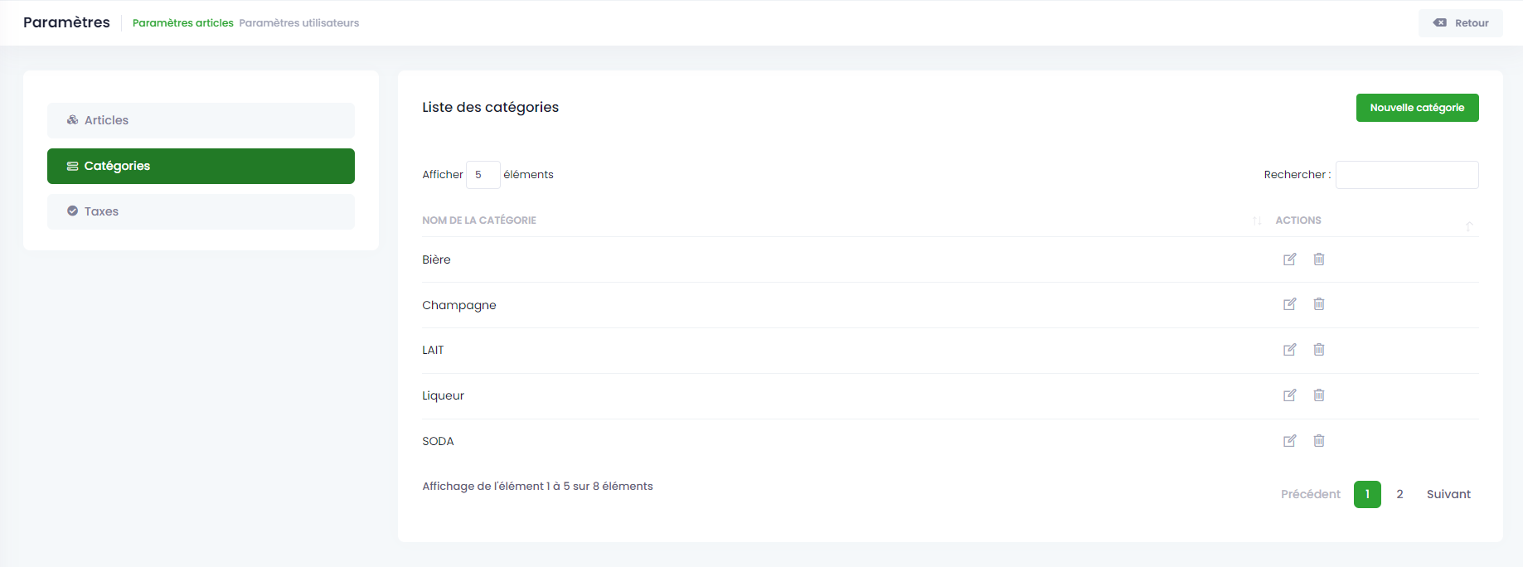The image size is (1523, 567).
Task: Click edit icon for Champagne
Action: point(1289,304)
